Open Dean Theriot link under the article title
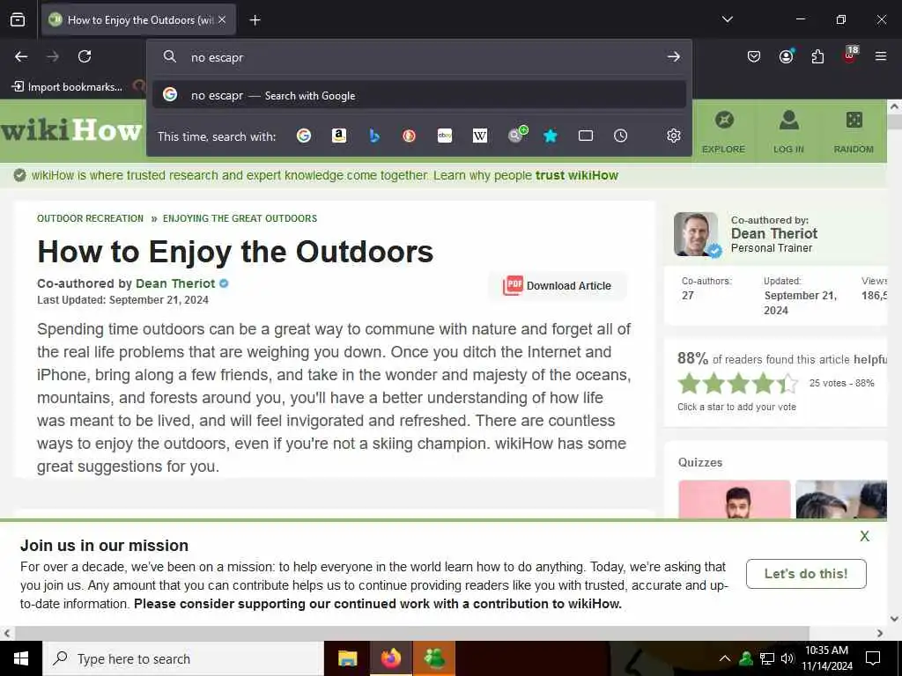This screenshot has height=676, width=902. [x=175, y=283]
